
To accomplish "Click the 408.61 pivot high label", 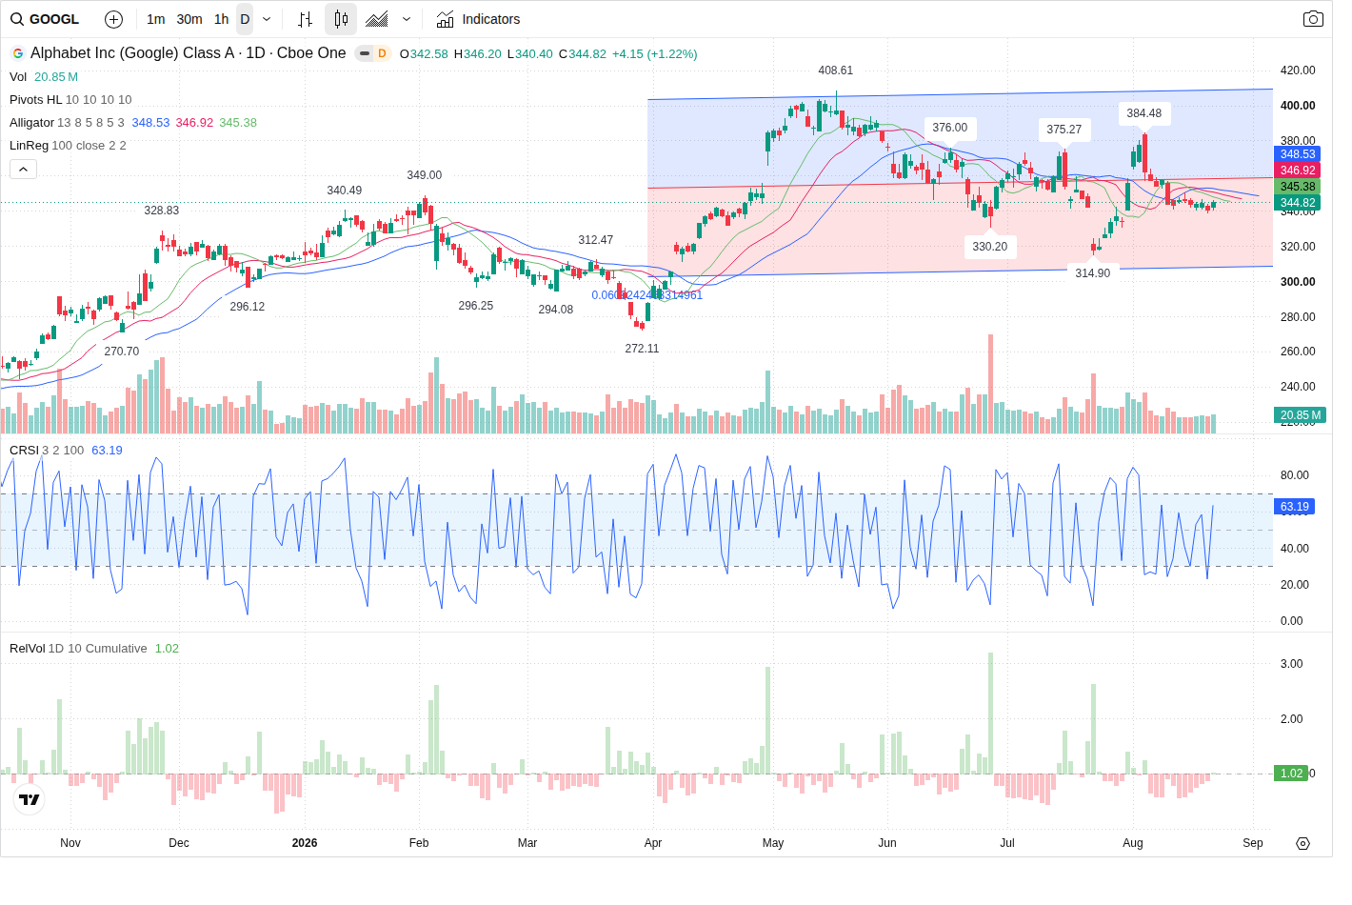I will pos(836,70).
